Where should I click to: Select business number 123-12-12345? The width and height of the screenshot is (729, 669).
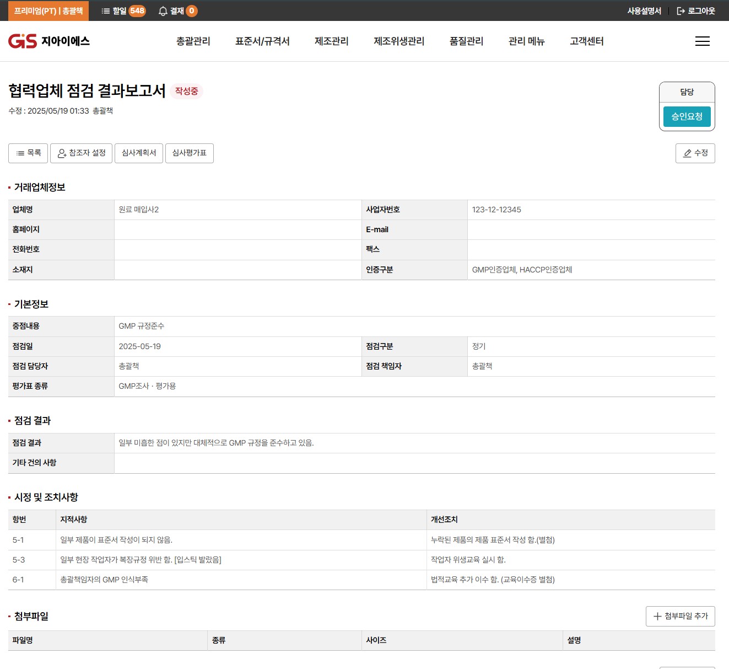(x=496, y=210)
